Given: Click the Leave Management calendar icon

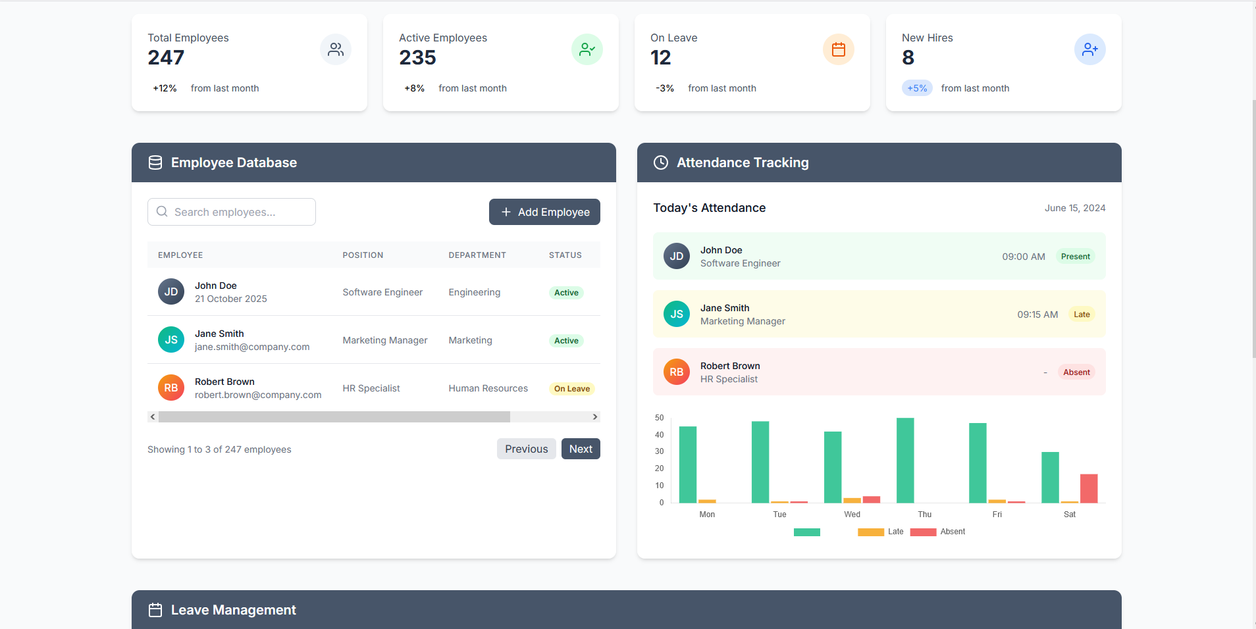Looking at the screenshot, I should pos(155,610).
